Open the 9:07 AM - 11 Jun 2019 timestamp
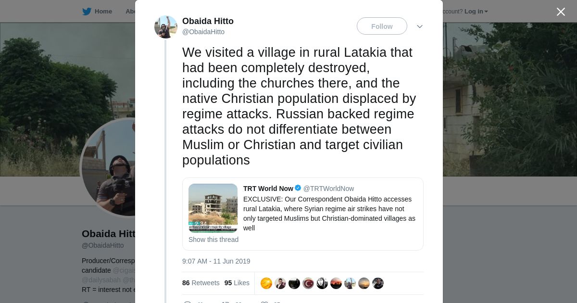Screen dimensions: 577x303 tap(216, 261)
